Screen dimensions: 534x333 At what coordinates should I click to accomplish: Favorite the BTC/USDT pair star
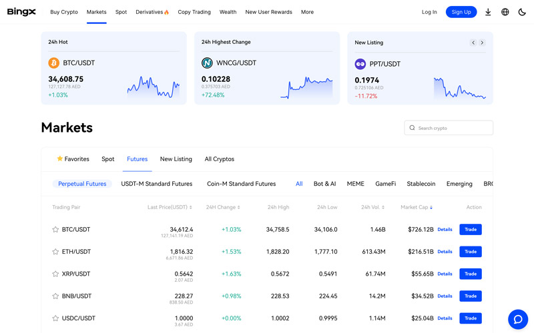(55, 229)
